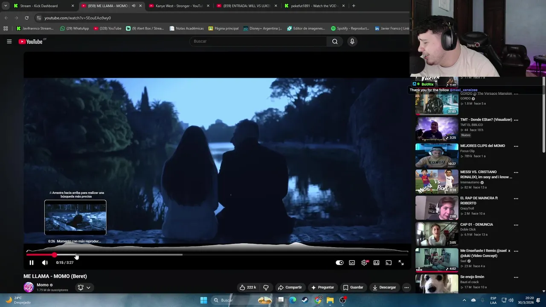This screenshot has height=307, width=546.
Task: Toggle subtitles button in the player
Action: (x=352, y=263)
